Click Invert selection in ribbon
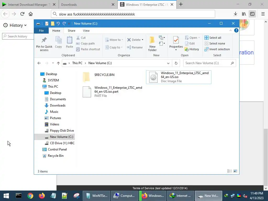Image resolution: width=268 pixels, height=201 pixels. 217,49
